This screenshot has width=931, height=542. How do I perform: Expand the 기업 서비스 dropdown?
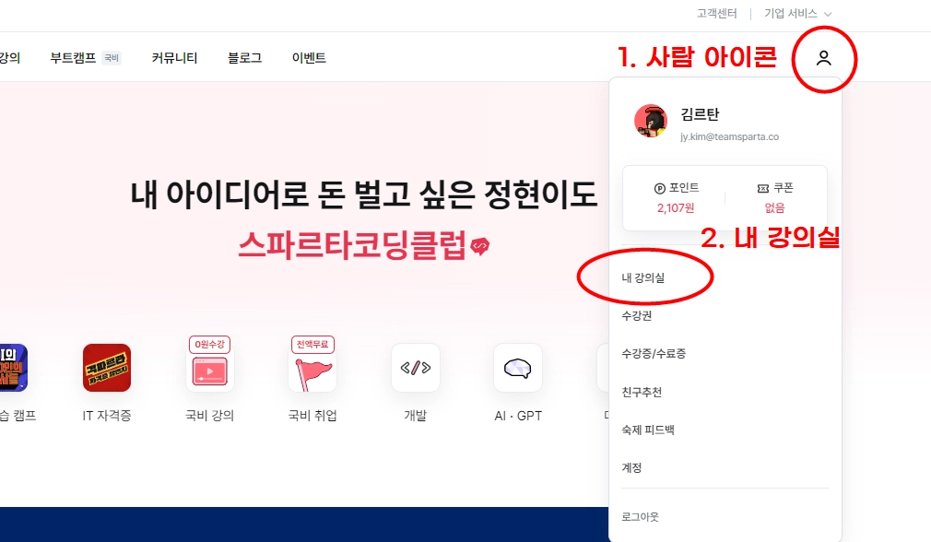(797, 14)
